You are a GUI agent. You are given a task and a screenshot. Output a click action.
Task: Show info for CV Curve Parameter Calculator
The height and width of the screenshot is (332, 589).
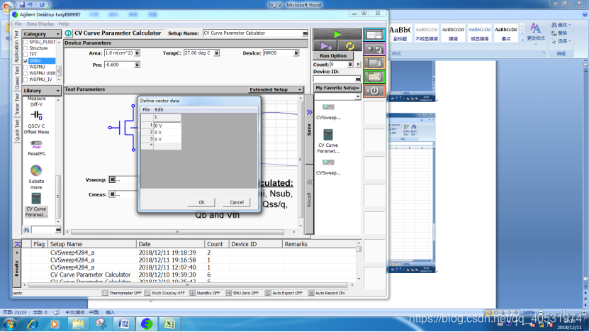(68, 33)
